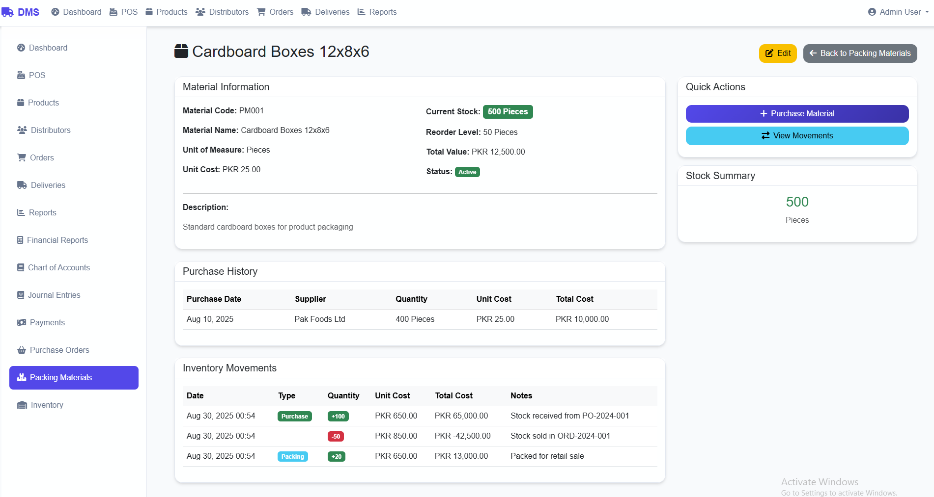
Task: Click Back to Packing Materials button
Action: pos(860,53)
